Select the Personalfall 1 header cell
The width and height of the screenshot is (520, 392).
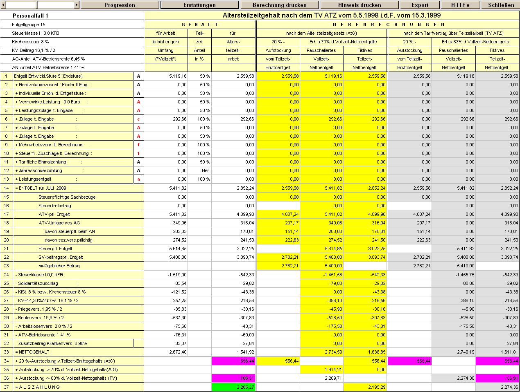tap(72, 16)
